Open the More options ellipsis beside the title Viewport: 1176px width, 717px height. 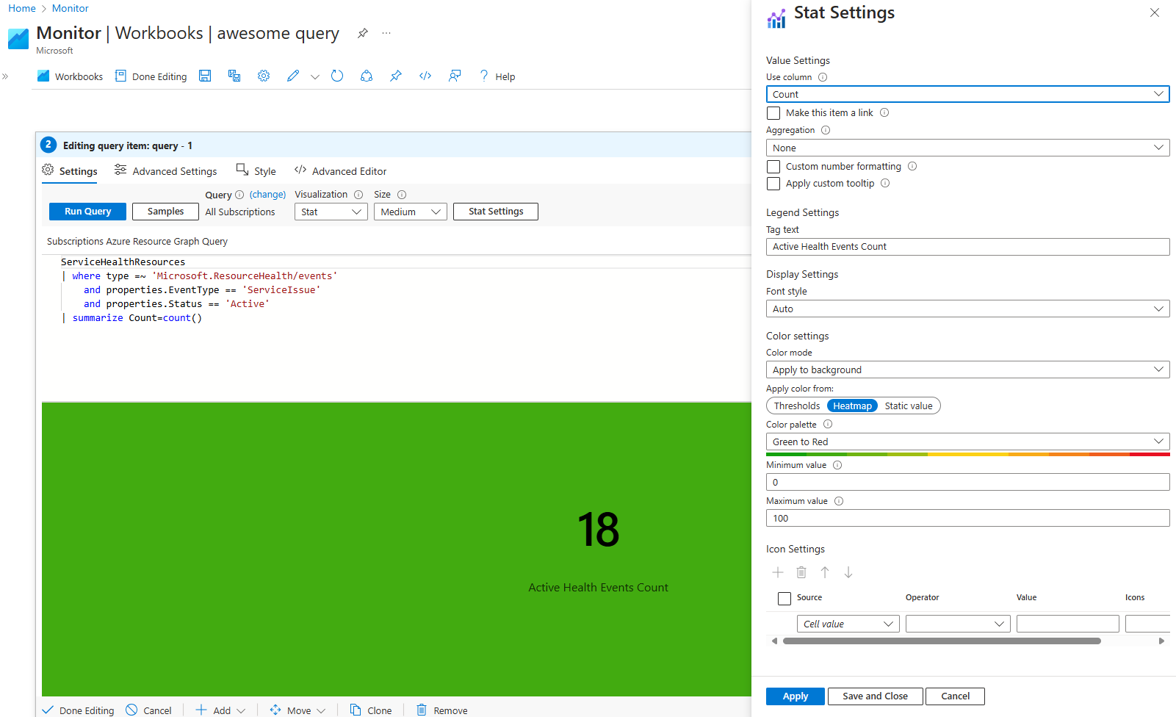point(386,33)
